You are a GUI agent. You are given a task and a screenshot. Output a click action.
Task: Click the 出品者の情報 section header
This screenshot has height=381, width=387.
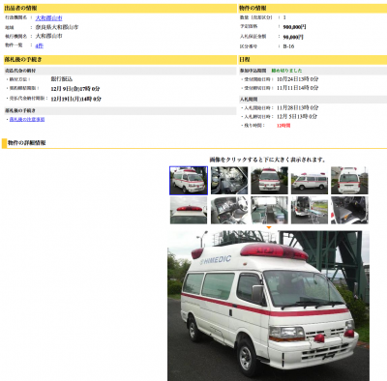pos(120,9)
